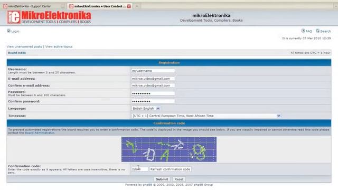Focus the Confirm password field
Viewport: 338px width, 190px height.
click(x=153, y=101)
